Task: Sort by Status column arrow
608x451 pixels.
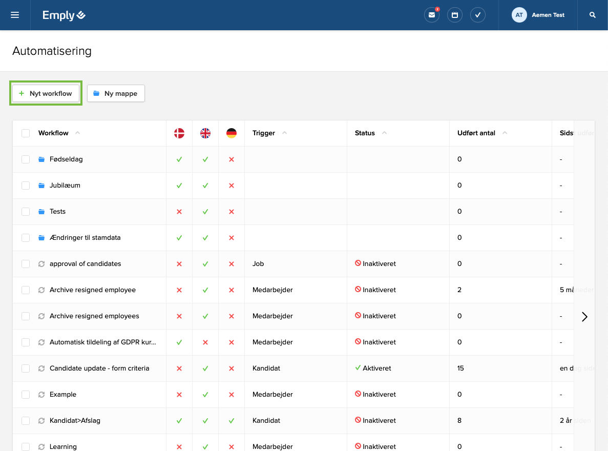Action: [384, 133]
